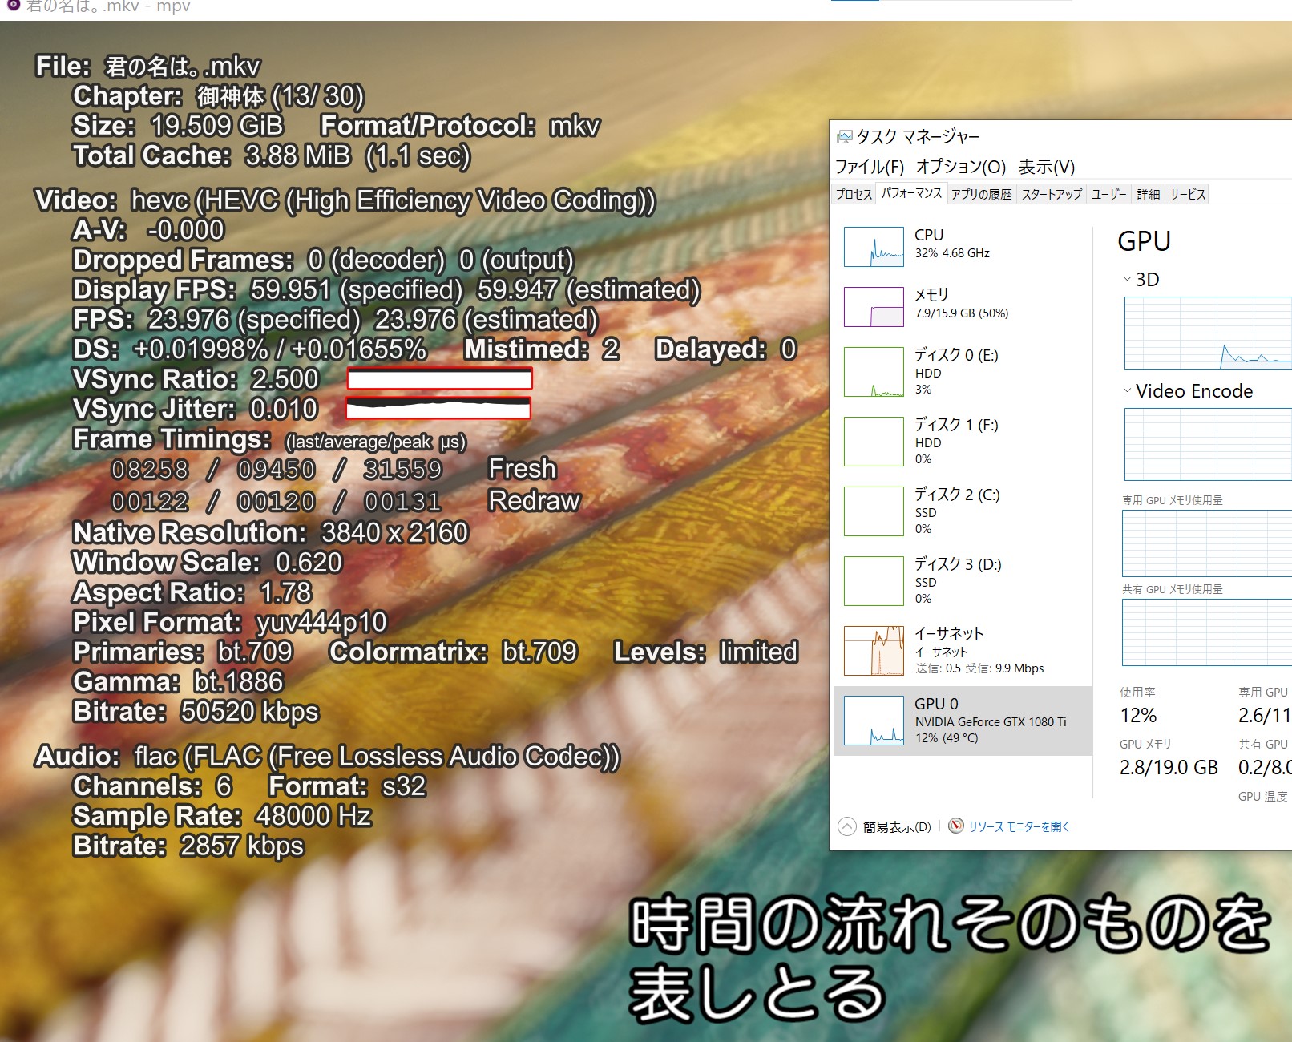
Task: Open the リソース モニターを開く link
Action: point(1019,826)
